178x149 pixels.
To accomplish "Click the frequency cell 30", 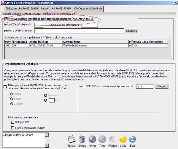I will (x=20, y=46).
